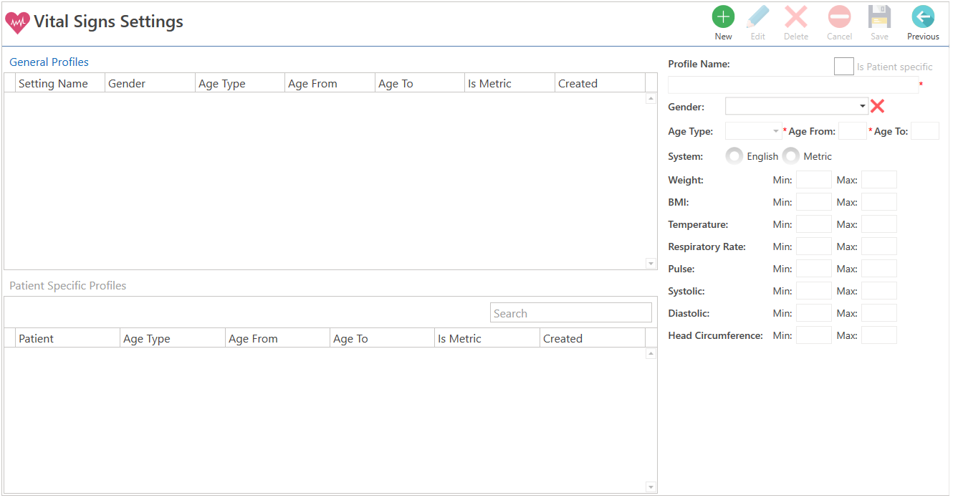Click the Diastolic Max field

pyautogui.click(x=879, y=313)
